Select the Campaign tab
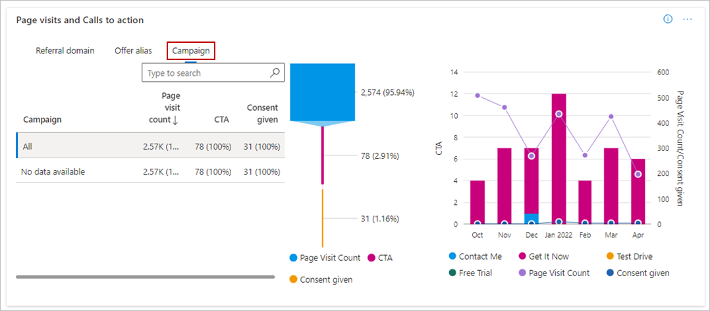710x311 pixels. pos(191,51)
